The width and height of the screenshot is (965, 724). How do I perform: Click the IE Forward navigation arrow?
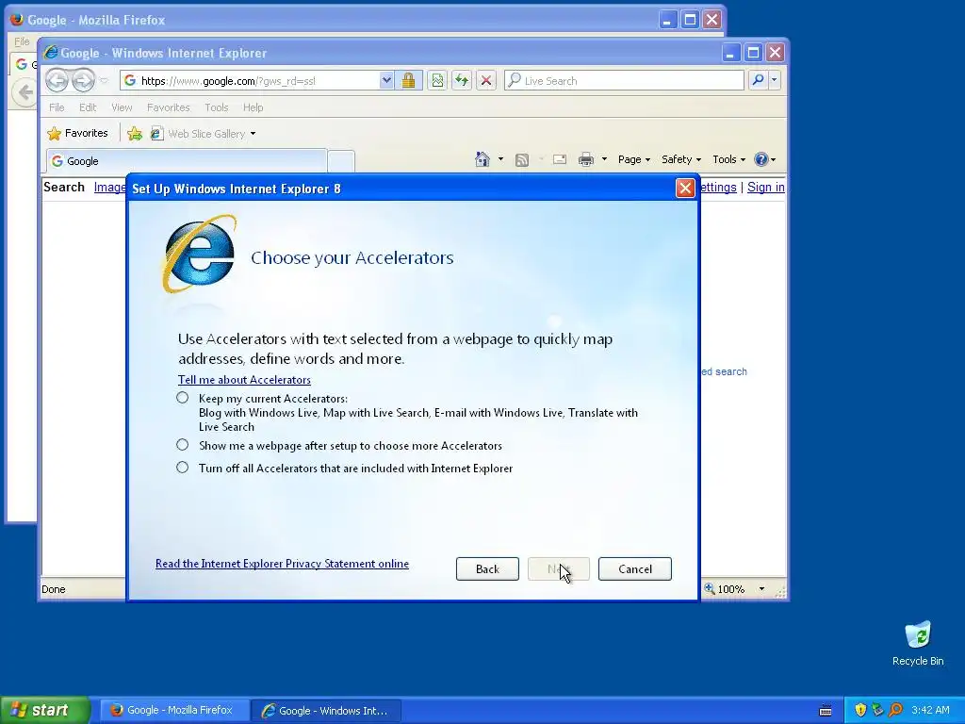83,80
